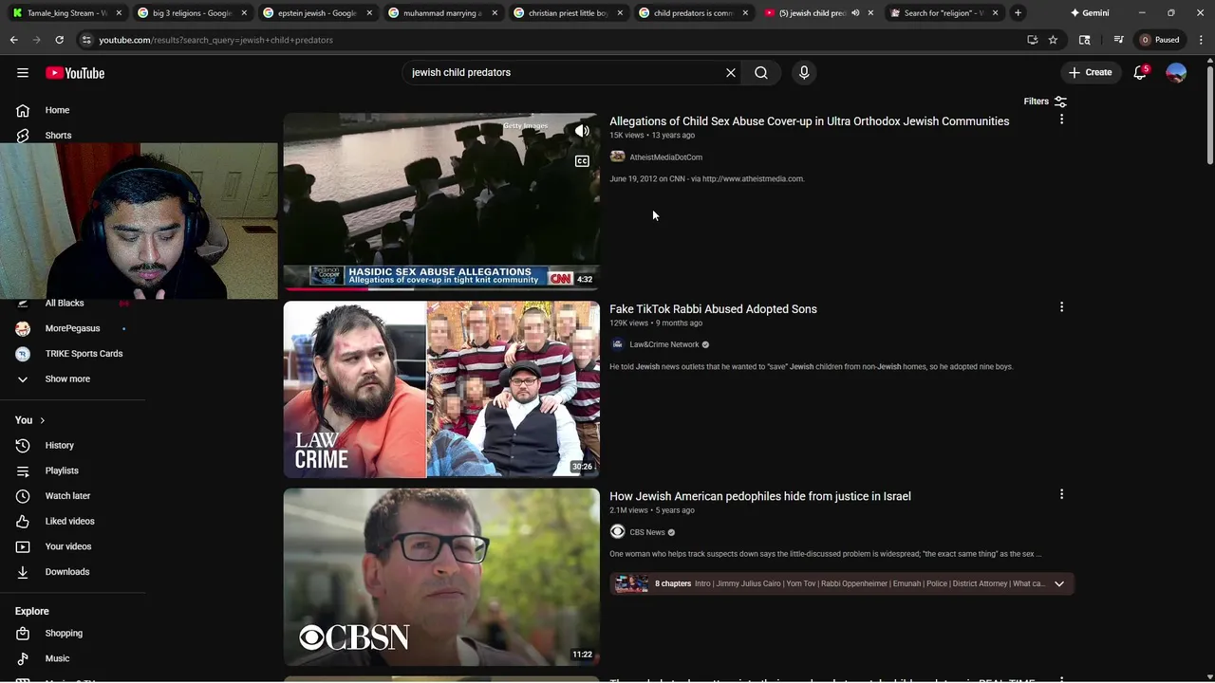1215x683 pixels.
Task: Open the Chrome extensions icon
Action: point(1085,40)
